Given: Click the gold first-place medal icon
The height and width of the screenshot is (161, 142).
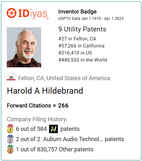Looking at the screenshot, I should 10,129.
